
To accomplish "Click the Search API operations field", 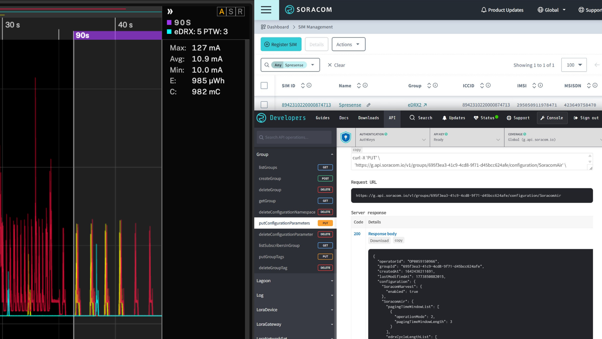I will pyautogui.click(x=294, y=137).
